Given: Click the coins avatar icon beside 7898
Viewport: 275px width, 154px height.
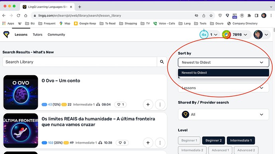Looking at the screenshot, I should point(226,35).
